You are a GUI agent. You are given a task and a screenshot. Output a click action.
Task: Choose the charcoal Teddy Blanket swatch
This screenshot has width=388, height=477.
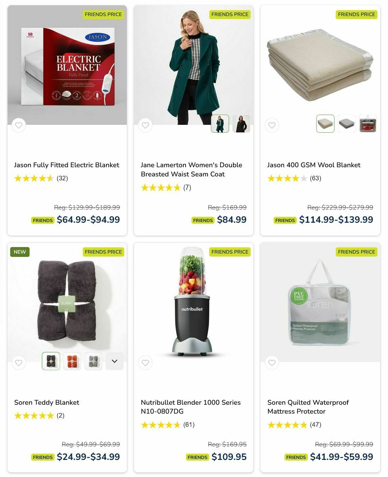[51, 361]
